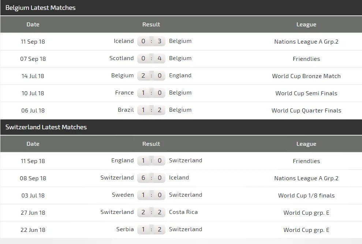
Task: Open the Belgium vs England 2:0 score
Action: tap(151, 75)
